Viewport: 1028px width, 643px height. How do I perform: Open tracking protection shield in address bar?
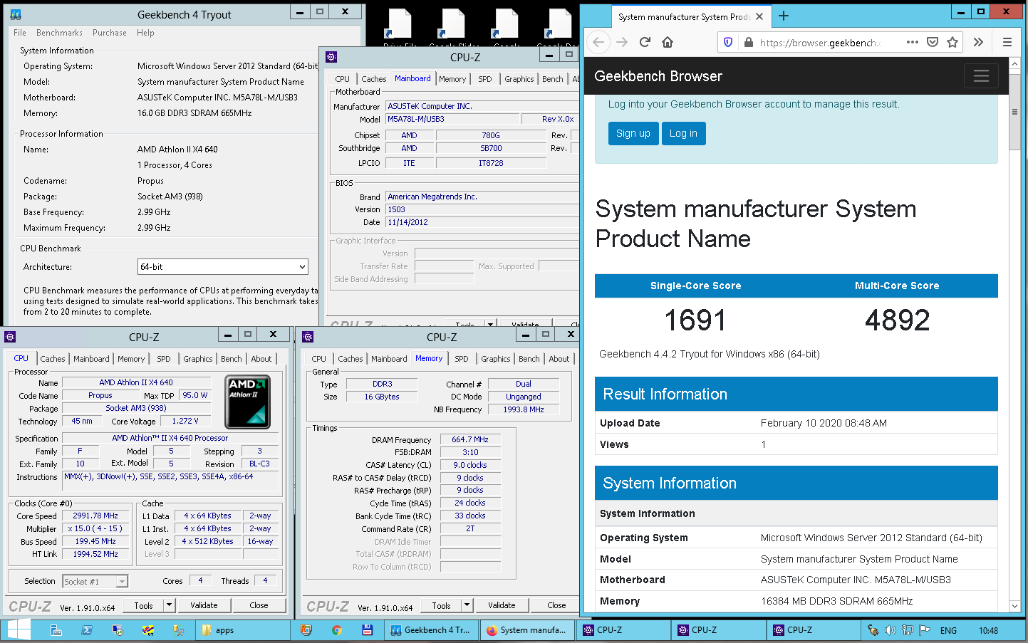point(727,42)
